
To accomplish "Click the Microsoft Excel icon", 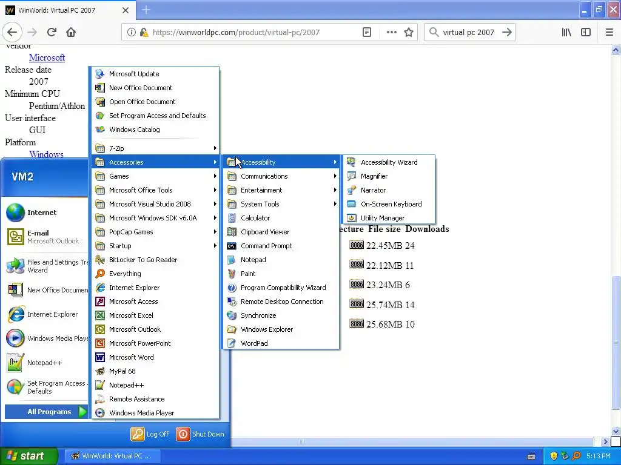I will coord(100,315).
